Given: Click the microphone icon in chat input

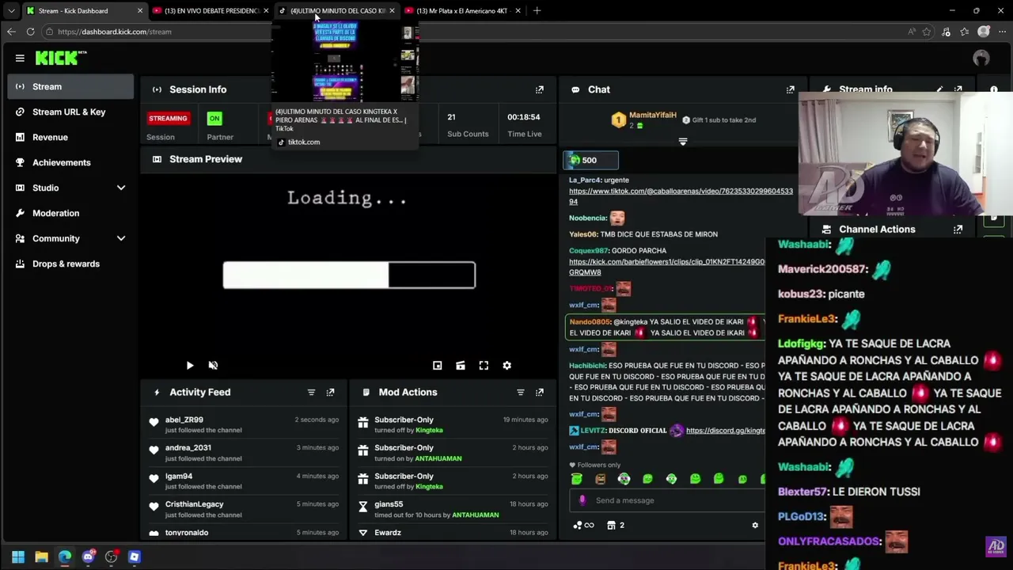Looking at the screenshot, I should coord(582,500).
